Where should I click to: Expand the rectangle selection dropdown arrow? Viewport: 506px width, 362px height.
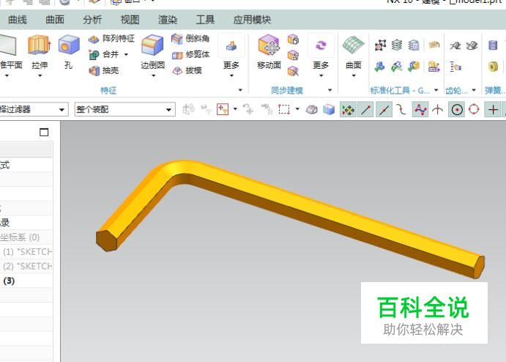[297, 109]
